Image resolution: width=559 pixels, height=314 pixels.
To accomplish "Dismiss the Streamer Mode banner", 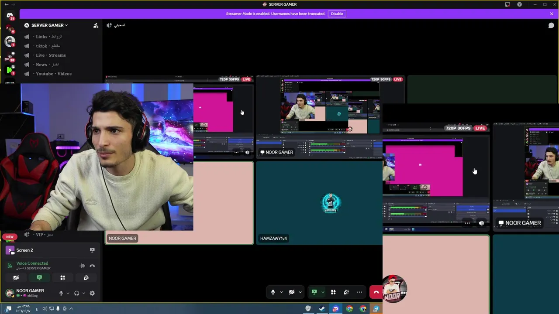I will pos(551,14).
